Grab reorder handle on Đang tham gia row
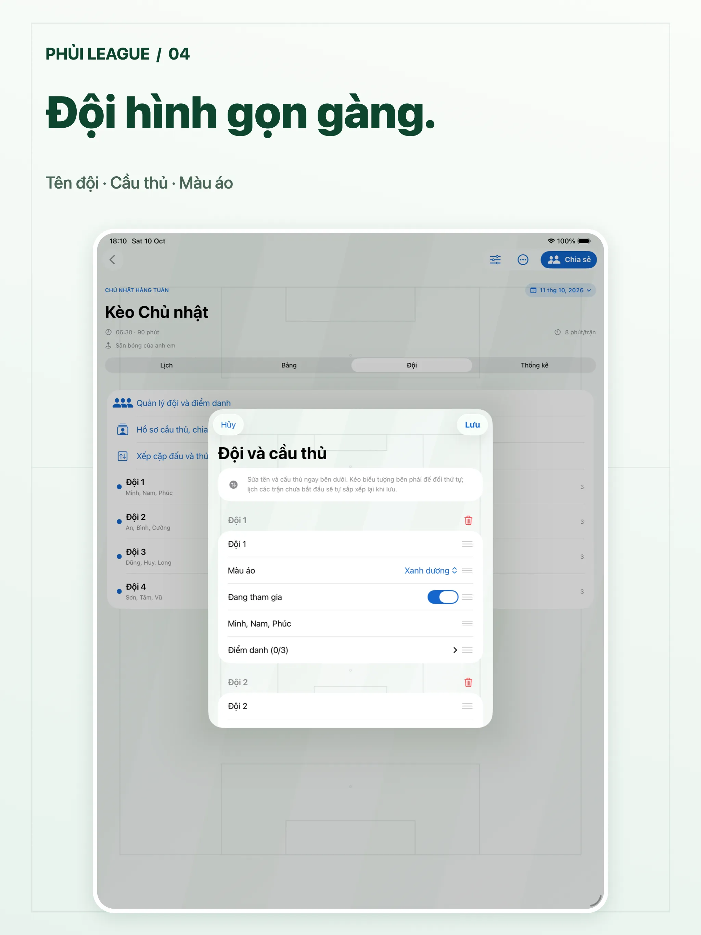The image size is (701, 935). point(467,597)
